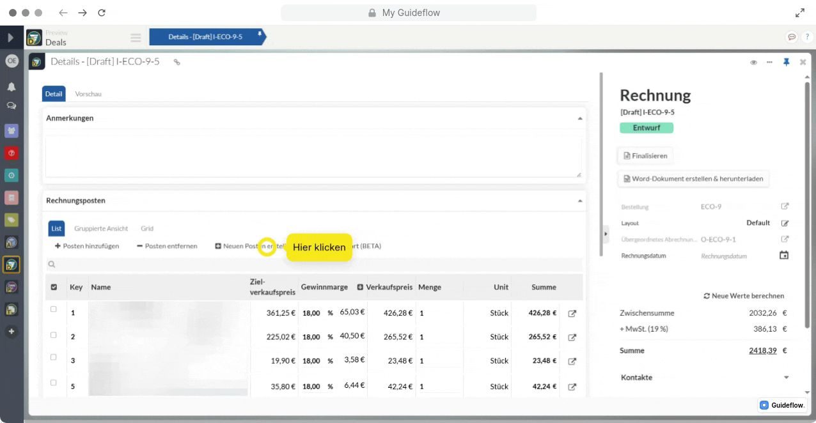Expand the Kontakte section
Image resolution: width=816 pixels, height=423 pixels.
click(x=786, y=378)
